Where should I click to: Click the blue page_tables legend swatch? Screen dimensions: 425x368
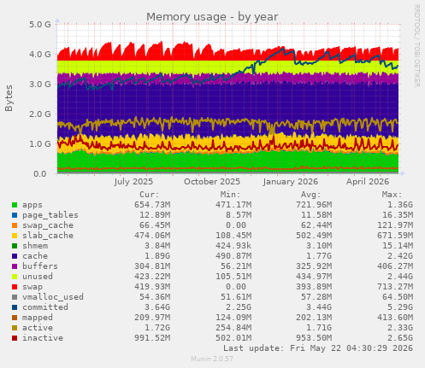click(x=15, y=215)
